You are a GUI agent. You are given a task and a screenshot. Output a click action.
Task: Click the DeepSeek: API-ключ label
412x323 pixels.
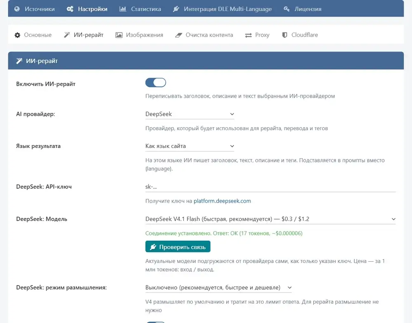[x=44, y=187]
